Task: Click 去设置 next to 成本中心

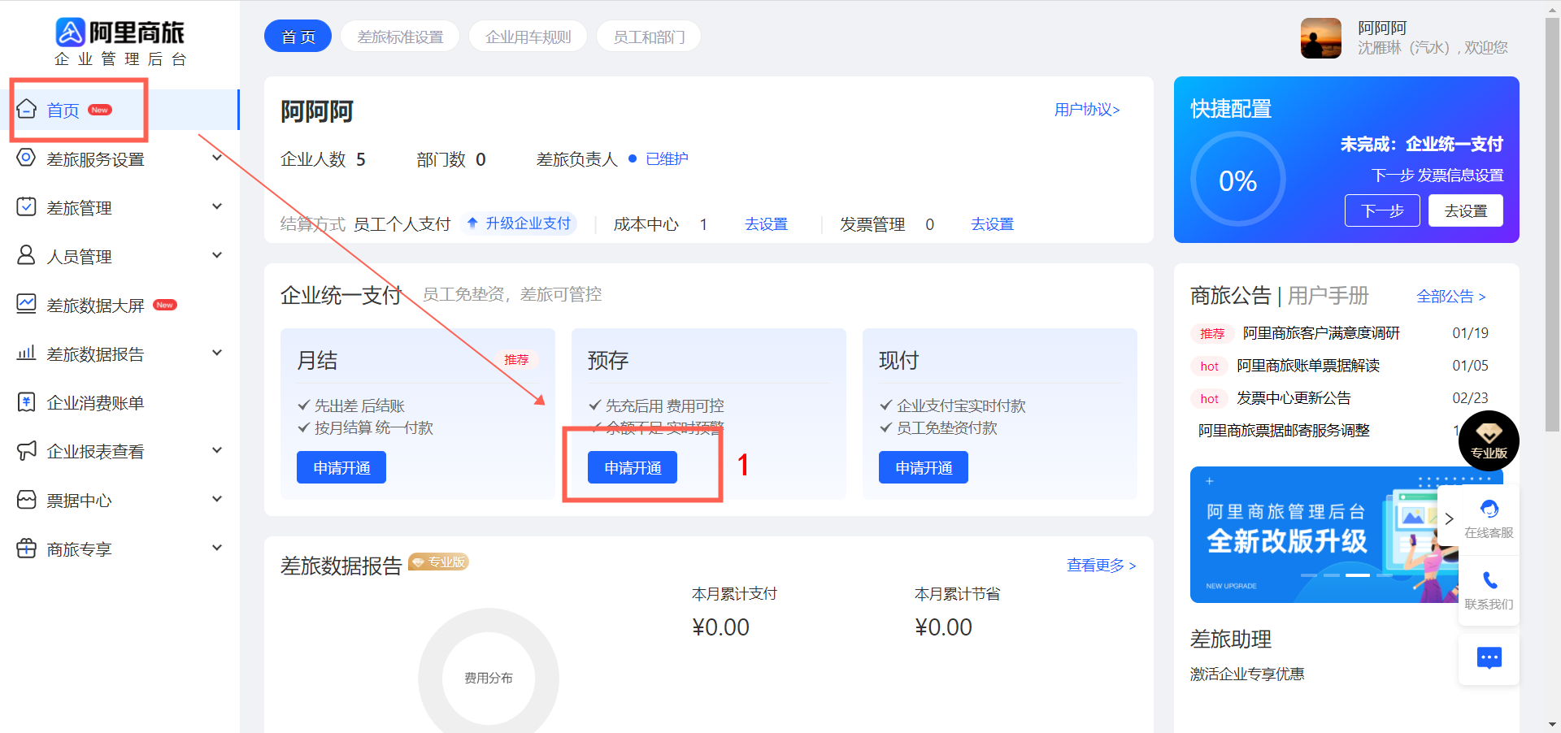Action: [766, 224]
